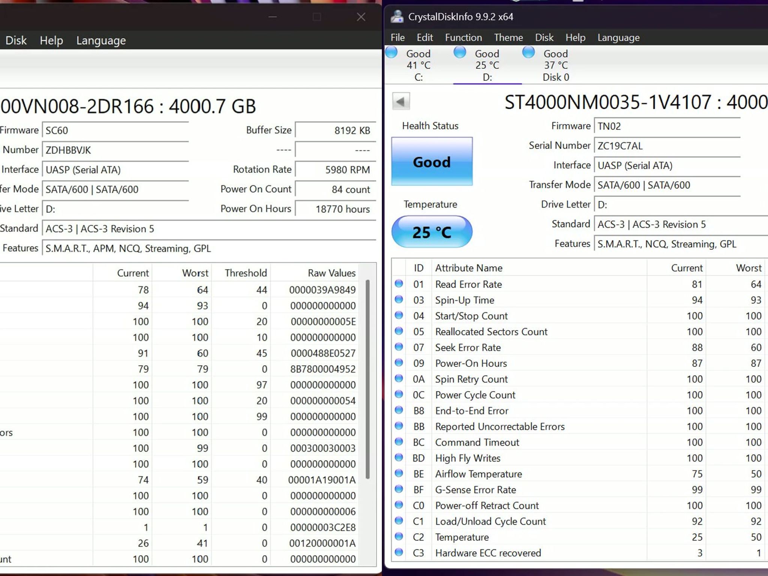Click the 25 °C temperature button

[432, 232]
